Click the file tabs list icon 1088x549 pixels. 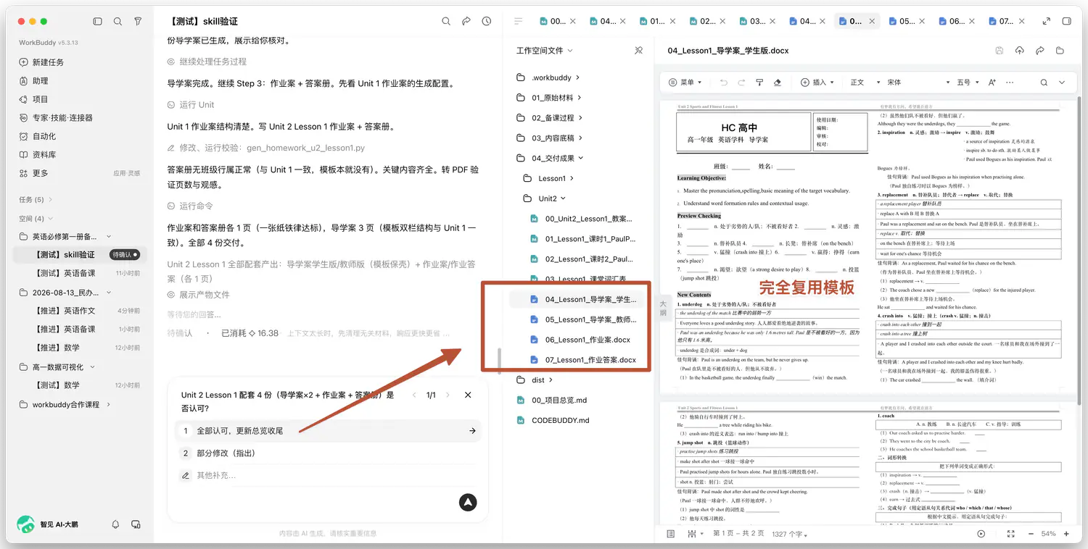point(519,22)
